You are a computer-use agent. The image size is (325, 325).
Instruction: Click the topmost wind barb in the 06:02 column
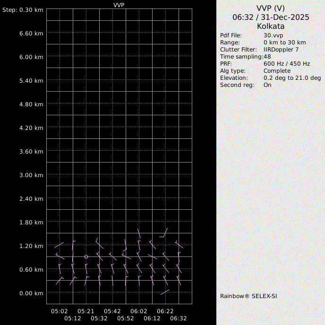tap(139, 234)
